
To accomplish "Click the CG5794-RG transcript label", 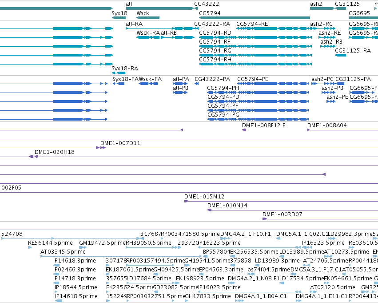I will [215, 51].
